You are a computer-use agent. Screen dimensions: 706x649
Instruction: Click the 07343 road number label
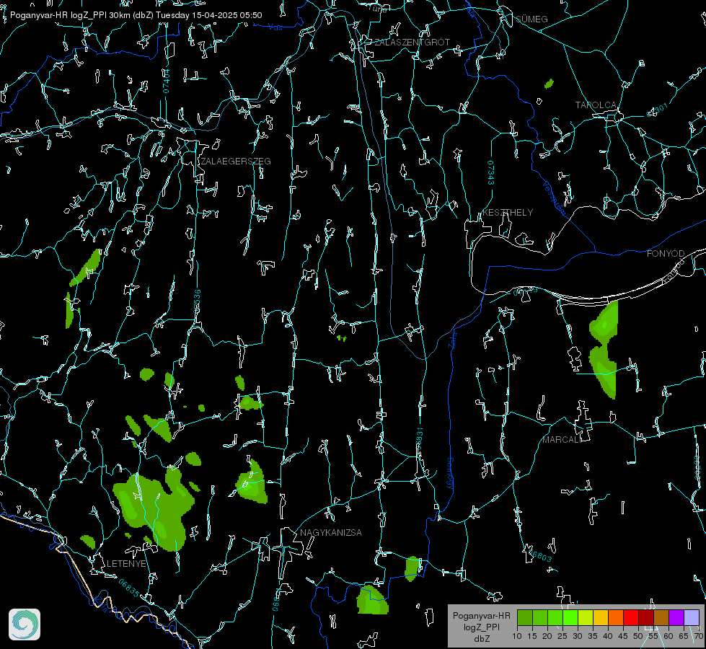tap(491, 173)
